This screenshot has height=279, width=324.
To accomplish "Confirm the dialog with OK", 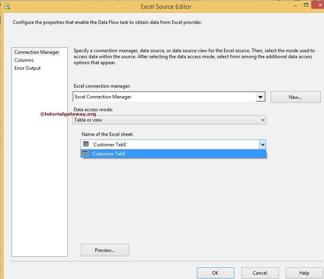I will (215, 273).
